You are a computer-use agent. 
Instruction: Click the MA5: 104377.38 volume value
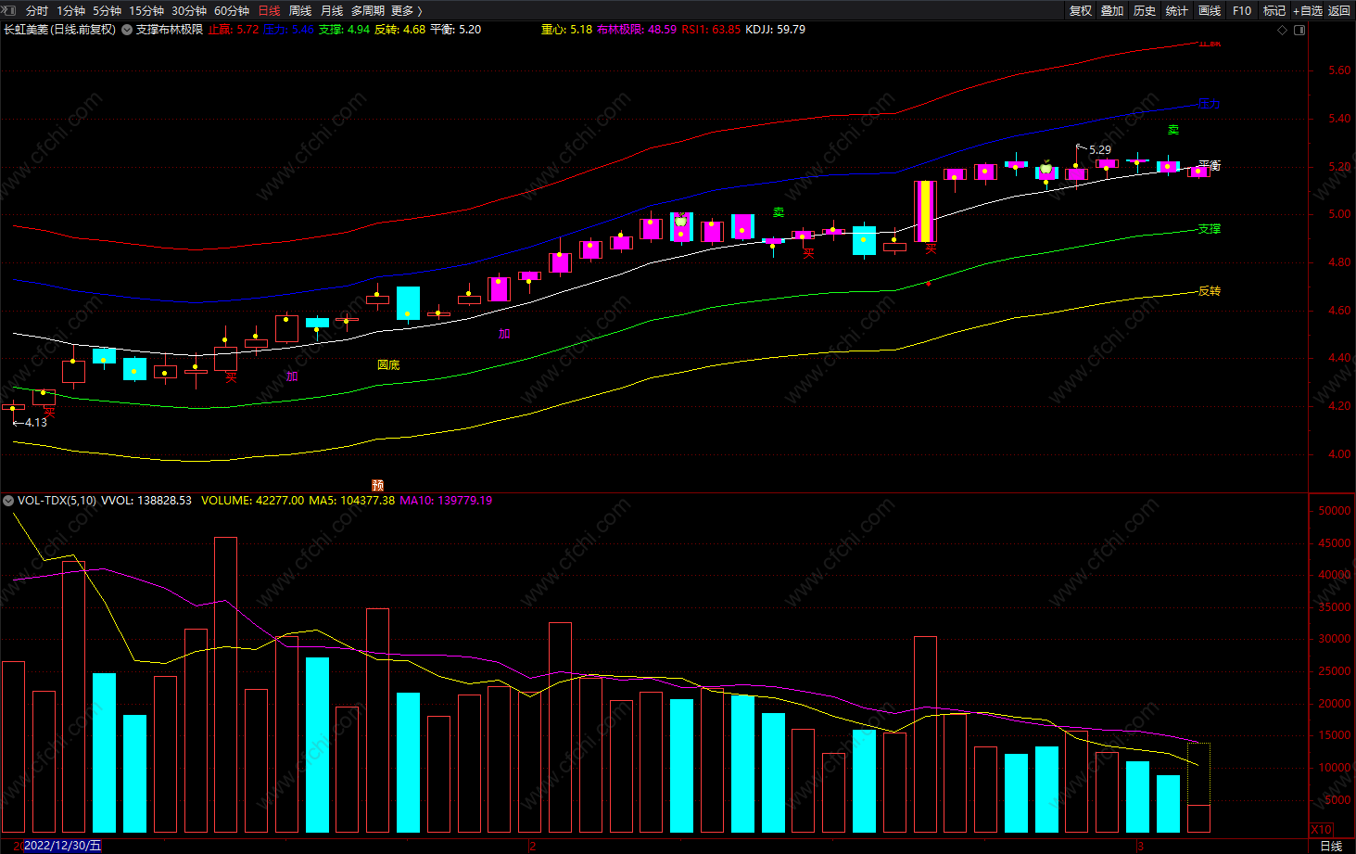pyautogui.click(x=351, y=501)
